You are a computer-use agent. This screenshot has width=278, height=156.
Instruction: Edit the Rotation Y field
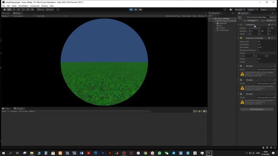pos(264,31)
